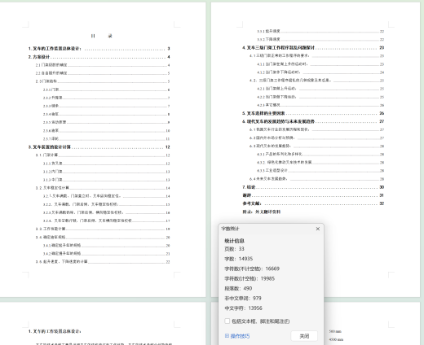Click TOC entry 3.3 工作性能计算
Viewport: 424px width, 345px height.
(x=103, y=229)
